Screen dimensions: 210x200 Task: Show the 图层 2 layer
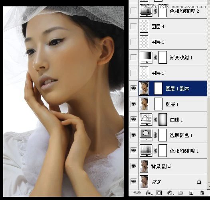(x=133, y=73)
